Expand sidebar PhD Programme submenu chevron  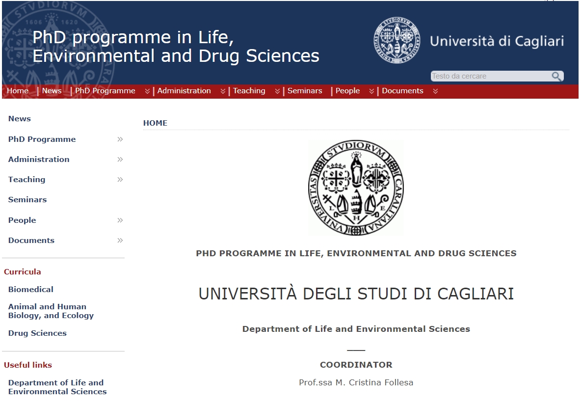tap(120, 139)
